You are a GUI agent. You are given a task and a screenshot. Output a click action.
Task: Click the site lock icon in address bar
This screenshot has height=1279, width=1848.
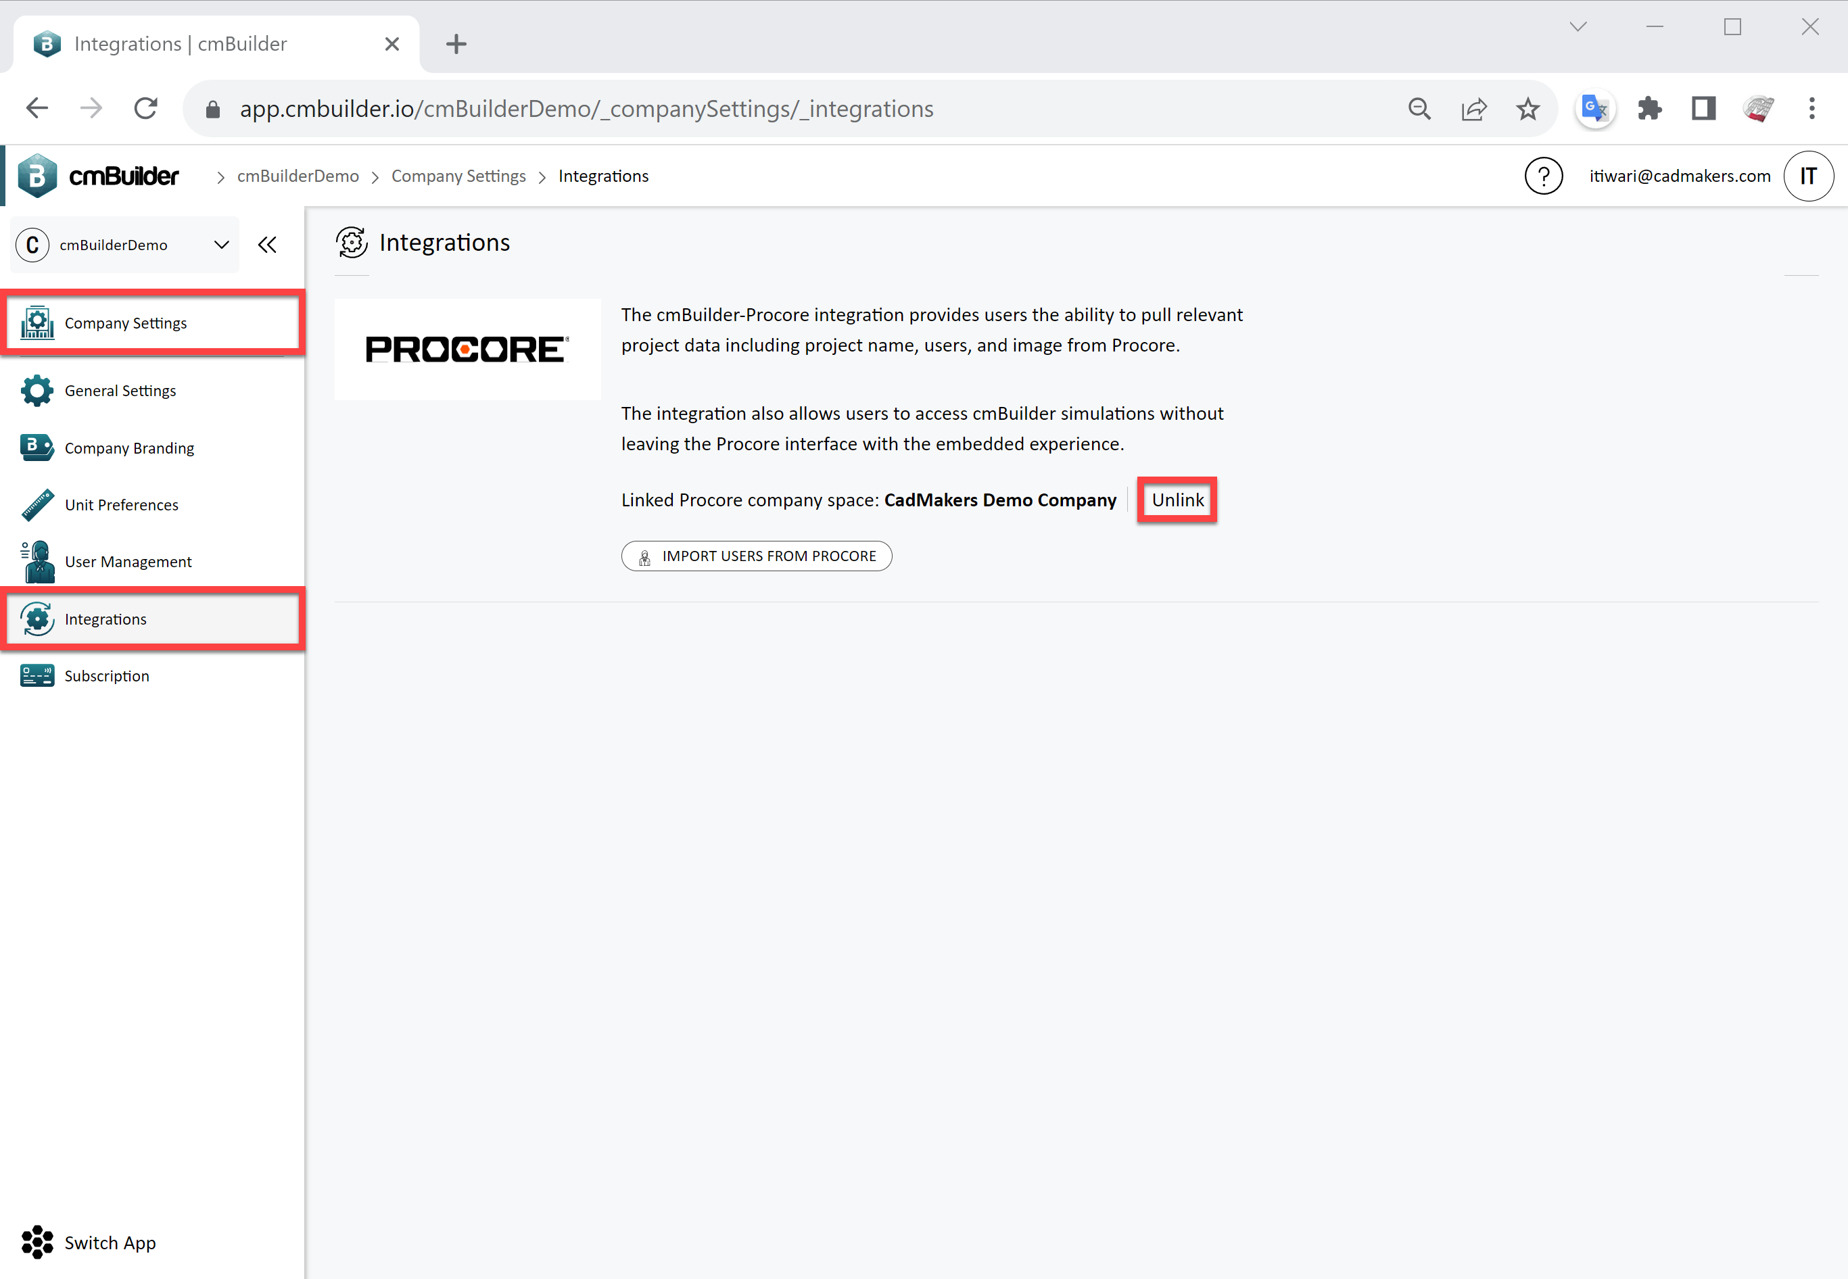213,109
